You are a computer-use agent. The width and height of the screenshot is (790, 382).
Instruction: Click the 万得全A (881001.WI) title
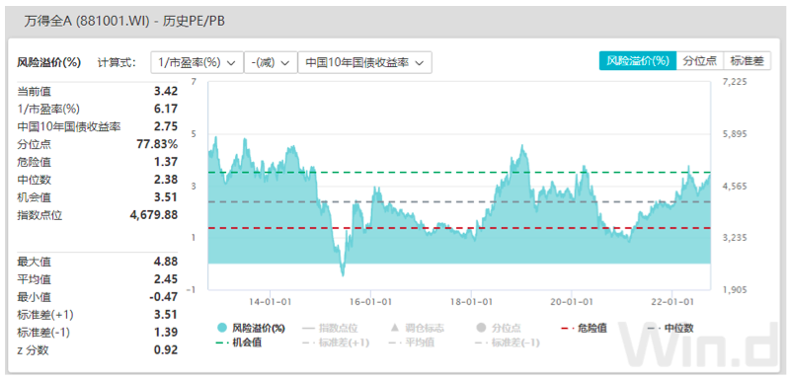pos(87,21)
